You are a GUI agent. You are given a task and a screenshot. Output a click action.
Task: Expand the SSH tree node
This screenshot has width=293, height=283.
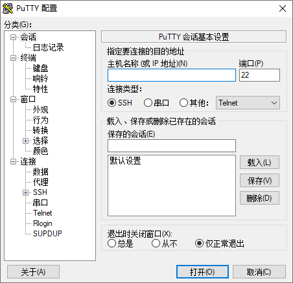pyautogui.click(x=25, y=192)
